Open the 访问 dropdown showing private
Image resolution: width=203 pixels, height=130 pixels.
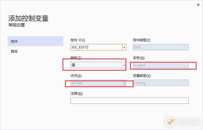pos(98,83)
